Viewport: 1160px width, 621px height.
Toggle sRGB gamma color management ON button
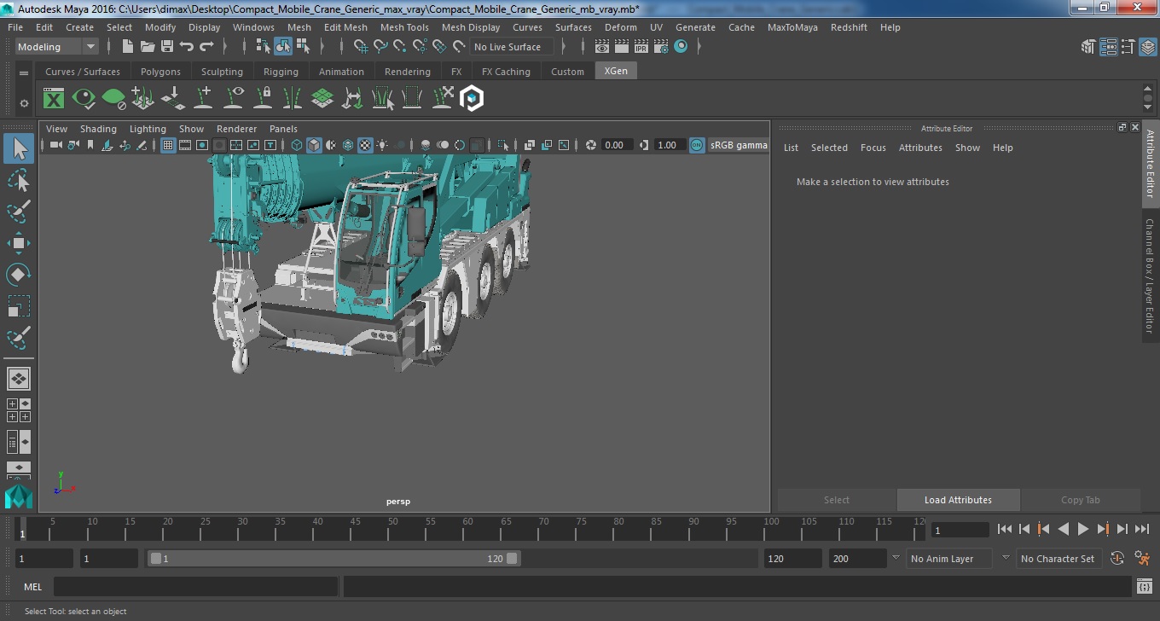[697, 145]
